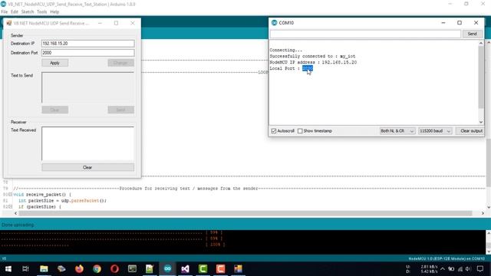Click the volume speaker tray icon
This screenshot has height=276, width=491.
point(468,269)
